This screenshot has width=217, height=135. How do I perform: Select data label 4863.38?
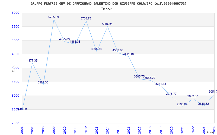(x=75, y=42)
